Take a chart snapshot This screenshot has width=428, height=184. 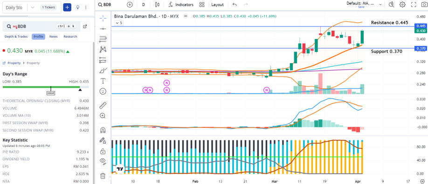(x=424, y=4)
